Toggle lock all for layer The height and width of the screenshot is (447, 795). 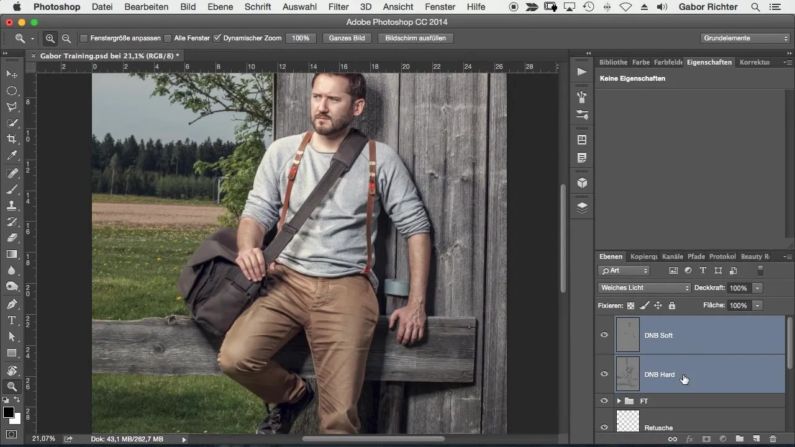point(671,305)
